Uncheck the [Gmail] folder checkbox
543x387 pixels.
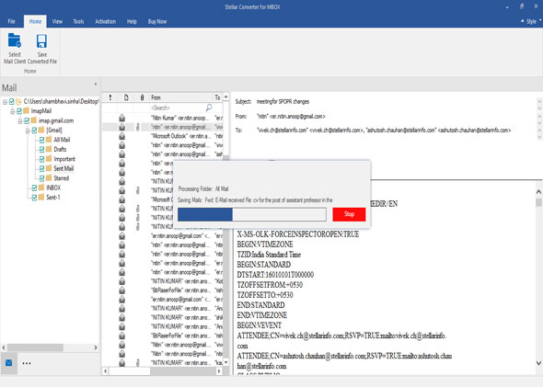(x=34, y=130)
